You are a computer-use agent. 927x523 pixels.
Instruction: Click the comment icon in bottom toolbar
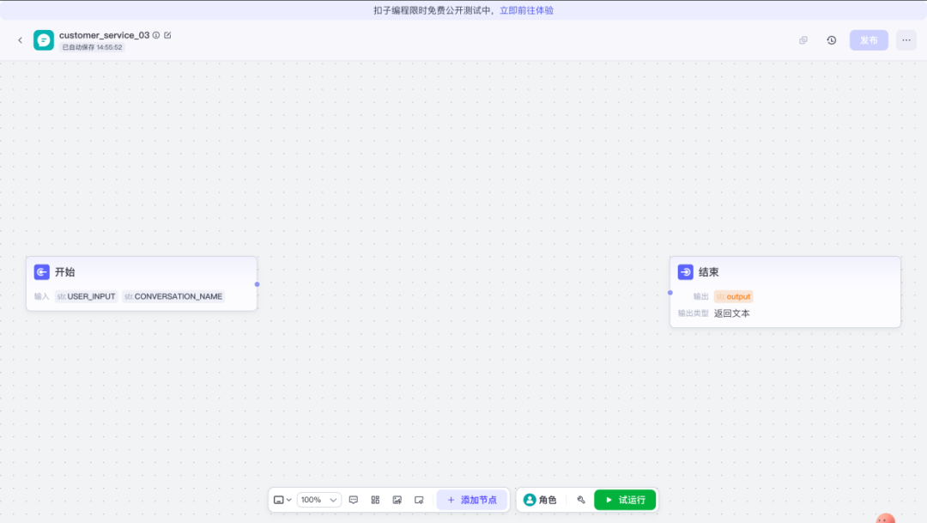point(354,500)
